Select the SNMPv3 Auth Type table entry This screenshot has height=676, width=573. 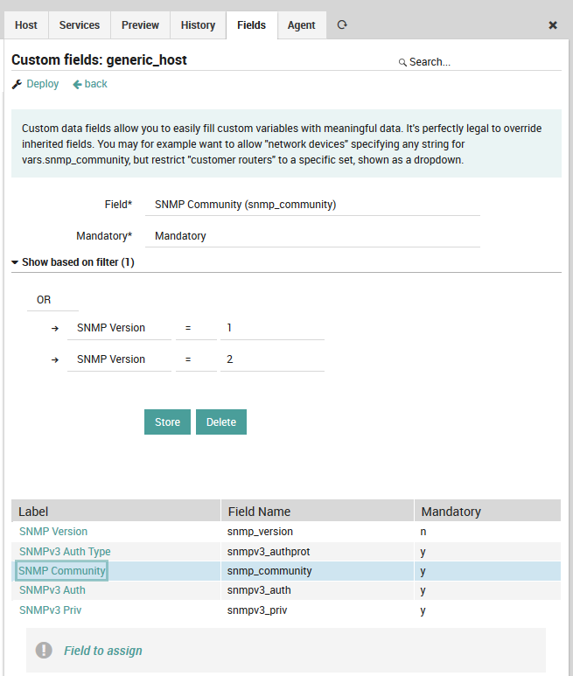click(65, 552)
